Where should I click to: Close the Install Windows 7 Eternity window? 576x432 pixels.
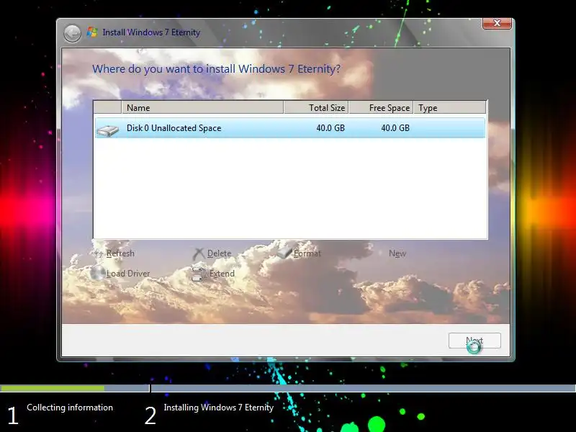click(497, 23)
